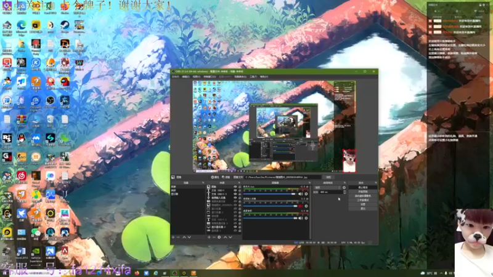
Task: Toggle visibility of 显示器采集 2 source
Action: (x=235, y=227)
